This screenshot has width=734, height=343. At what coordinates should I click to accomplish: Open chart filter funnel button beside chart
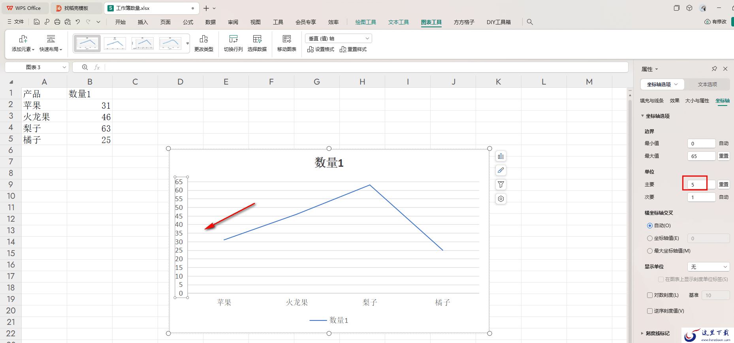click(x=501, y=185)
